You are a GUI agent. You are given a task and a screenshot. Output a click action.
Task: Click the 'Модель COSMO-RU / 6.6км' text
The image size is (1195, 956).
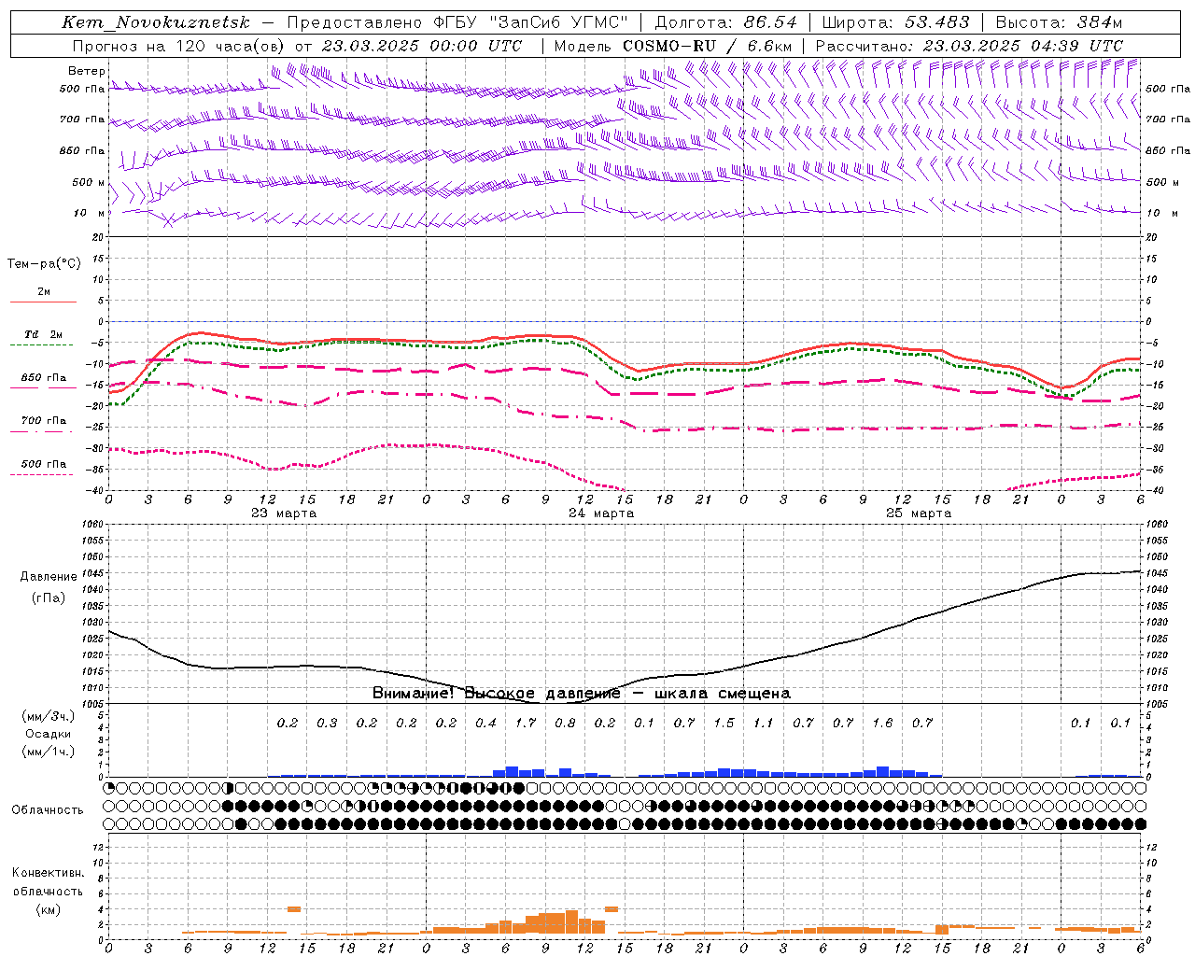[673, 46]
